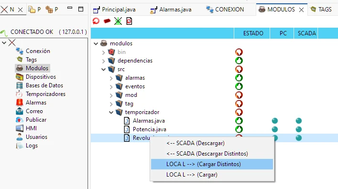This screenshot has height=189, width=338.
Task: Expand the tag package
Action: point(111,104)
